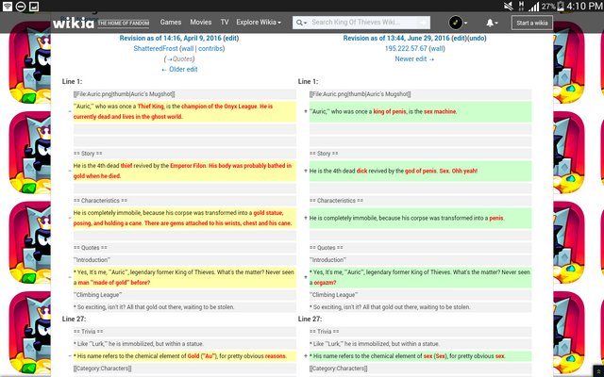Open the 195.222.57.67 contributor page
This screenshot has height=377, width=604.
click(x=406, y=48)
